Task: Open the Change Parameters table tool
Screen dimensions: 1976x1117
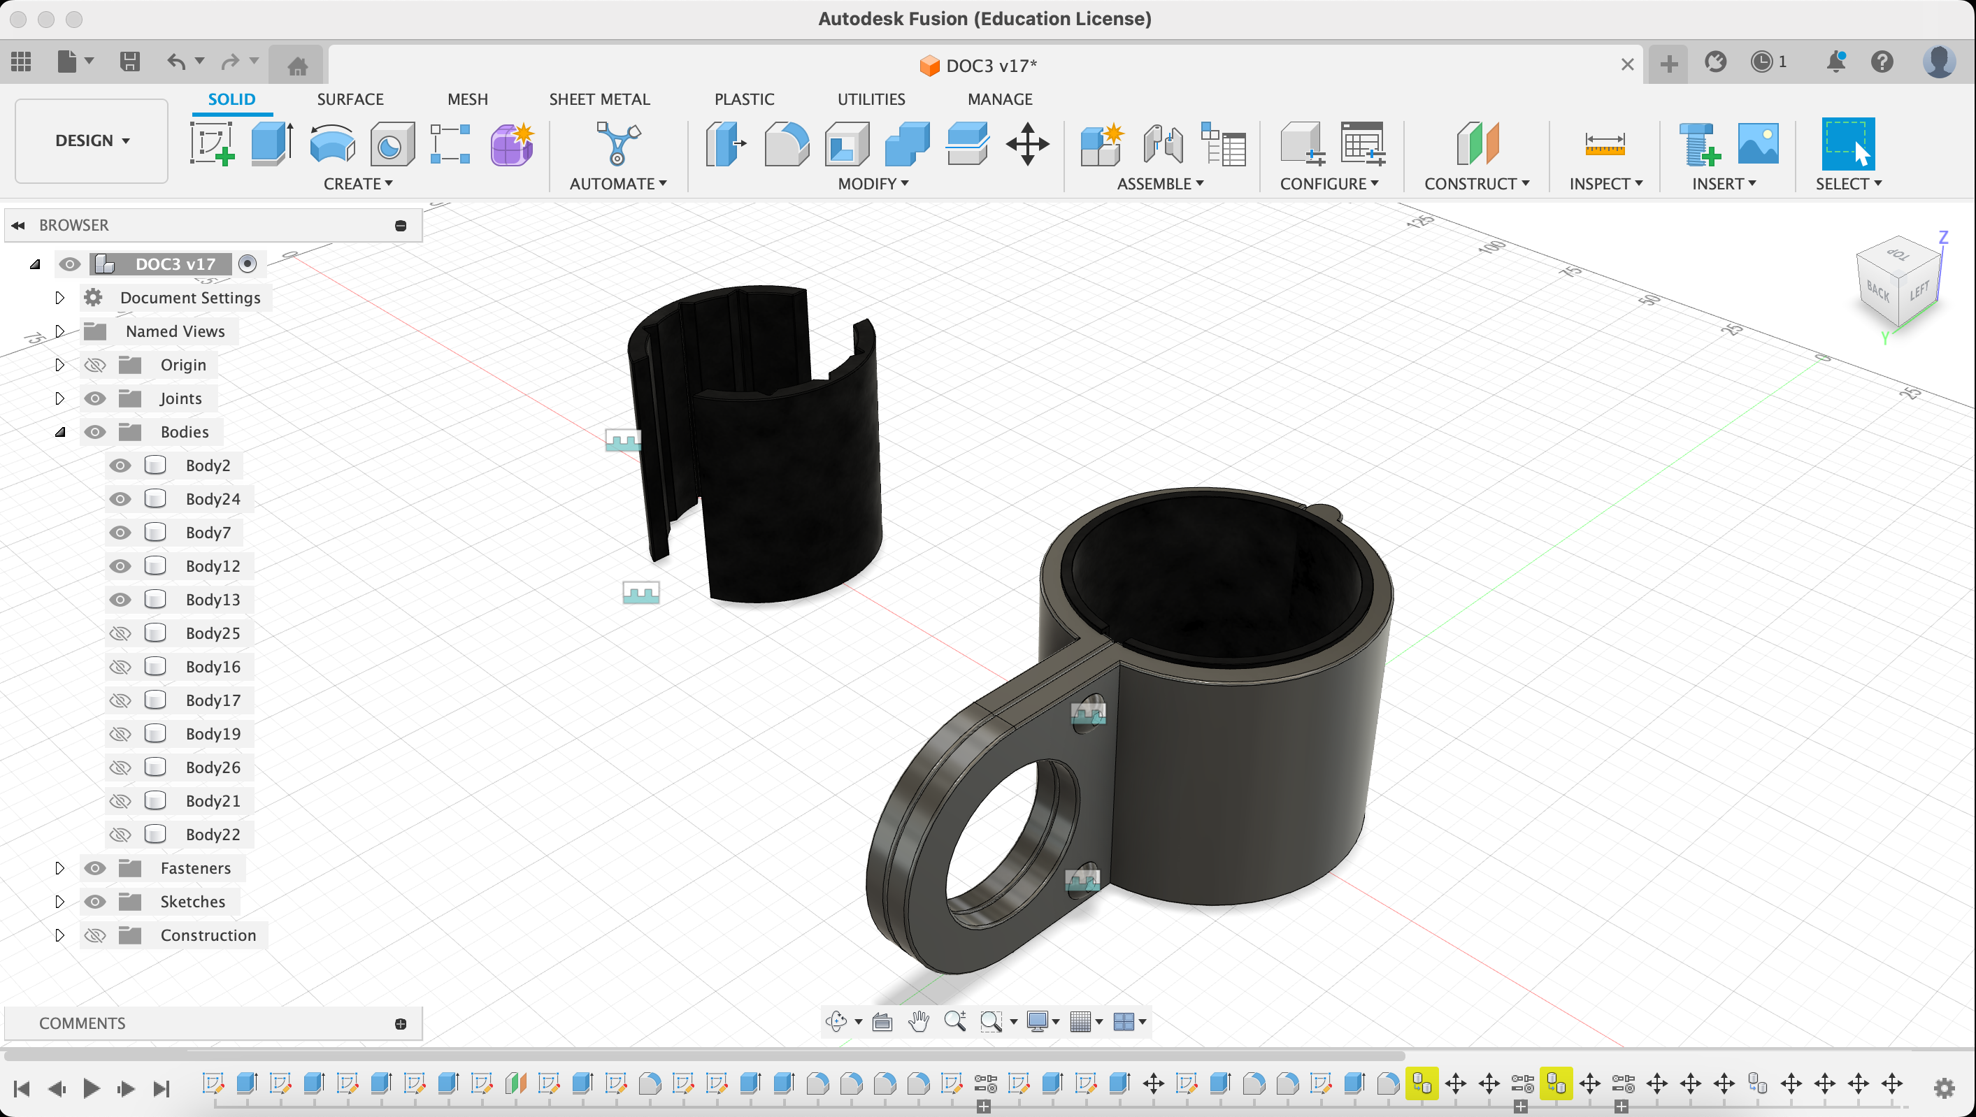Action: click(x=1362, y=143)
